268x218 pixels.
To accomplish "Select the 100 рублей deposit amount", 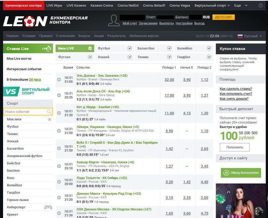I will click(229, 136).
